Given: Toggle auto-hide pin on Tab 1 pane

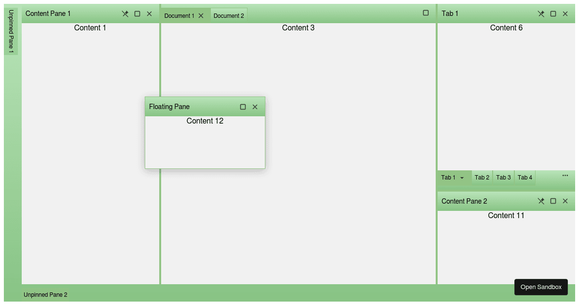Looking at the screenshot, I should (x=541, y=14).
